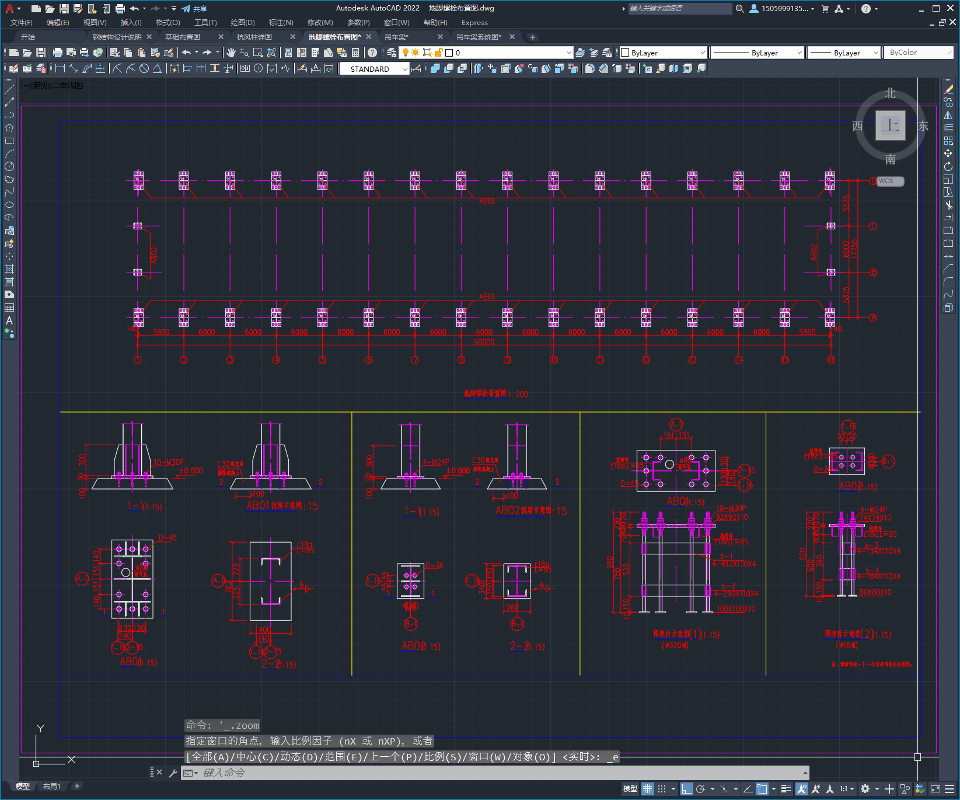This screenshot has height=800, width=960.
Task: Open the 标注(N) menu
Action: (x=281, y=23)
